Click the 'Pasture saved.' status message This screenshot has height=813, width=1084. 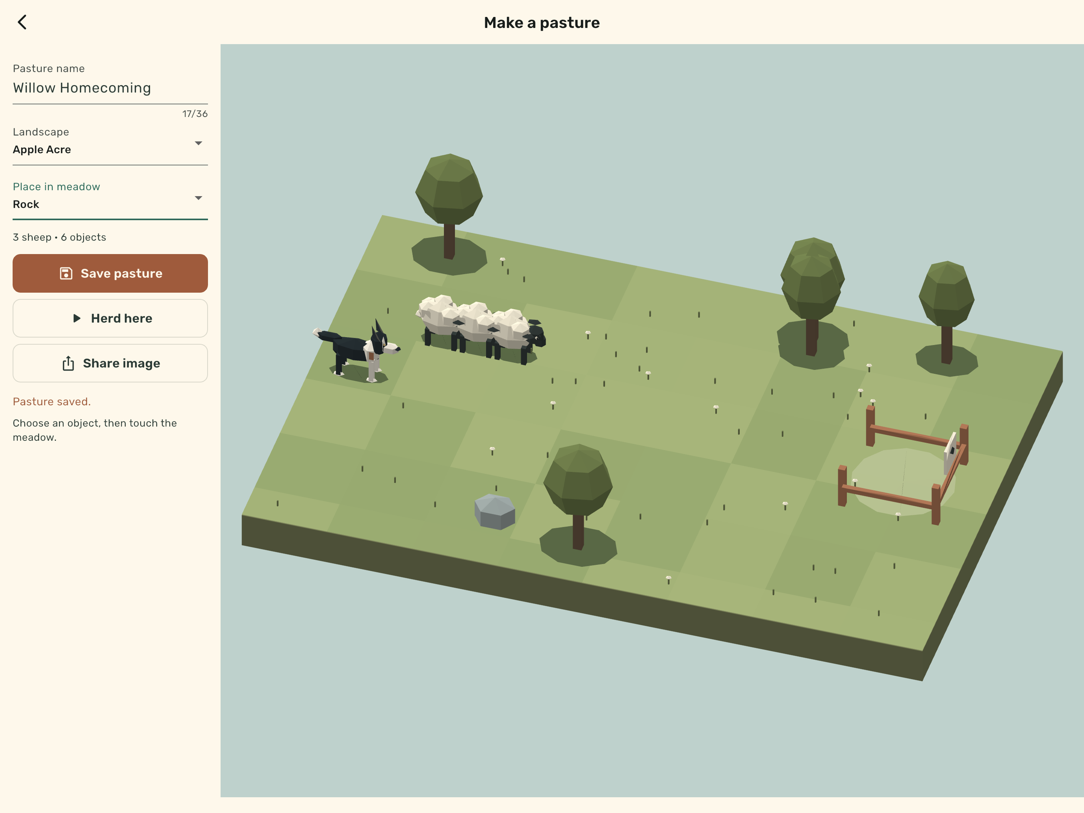point(52,402)
